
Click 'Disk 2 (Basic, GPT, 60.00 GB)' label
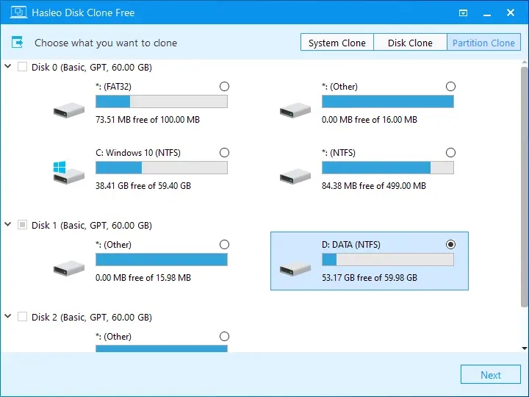point(91,318)
